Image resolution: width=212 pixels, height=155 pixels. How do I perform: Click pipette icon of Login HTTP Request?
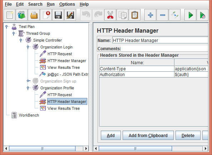point(43,54)
